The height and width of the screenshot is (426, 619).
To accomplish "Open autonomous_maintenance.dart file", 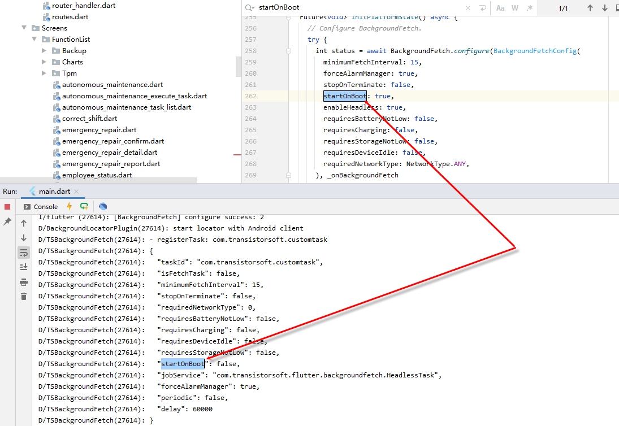I will click(x=112, y=85).
